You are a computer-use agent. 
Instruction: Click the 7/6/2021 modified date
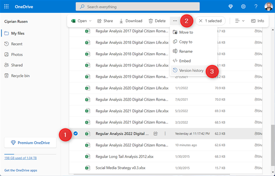[x=182, y=99]
